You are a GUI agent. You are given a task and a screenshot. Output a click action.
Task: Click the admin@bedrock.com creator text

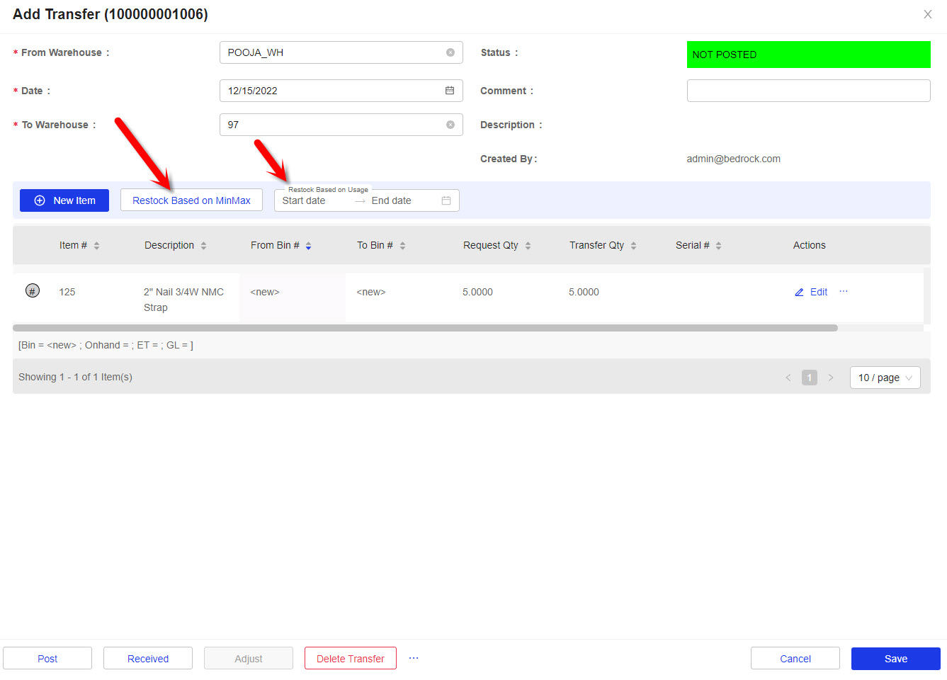click(733, 159)
